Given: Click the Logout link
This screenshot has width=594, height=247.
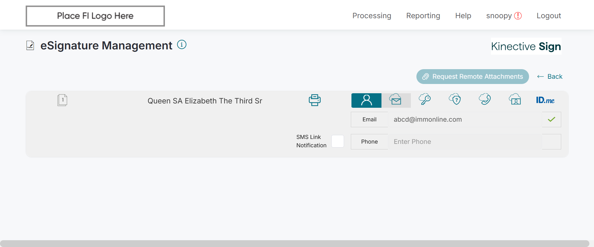Looking at the screenshot, I should [x=549, y=16].
